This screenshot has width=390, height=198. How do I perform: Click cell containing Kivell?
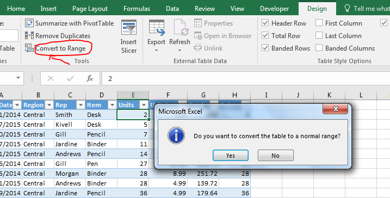(70, 125)
